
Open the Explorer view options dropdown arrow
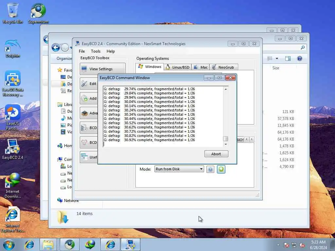(277, 59)
